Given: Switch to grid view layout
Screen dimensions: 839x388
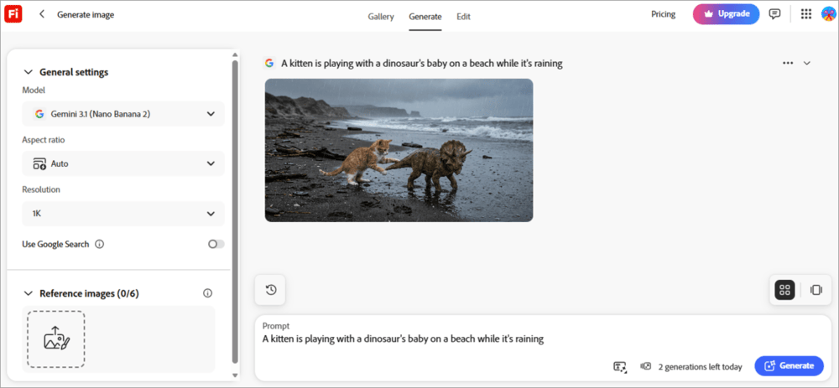Looking at the screenshot, I should click(x=785, y=290).
